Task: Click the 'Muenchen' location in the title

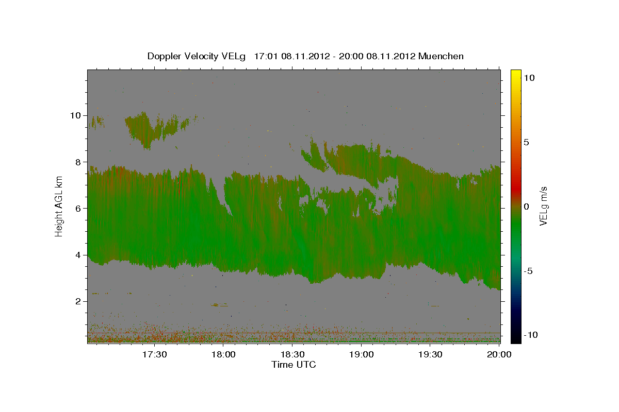Action: click(x=441, y=56)
